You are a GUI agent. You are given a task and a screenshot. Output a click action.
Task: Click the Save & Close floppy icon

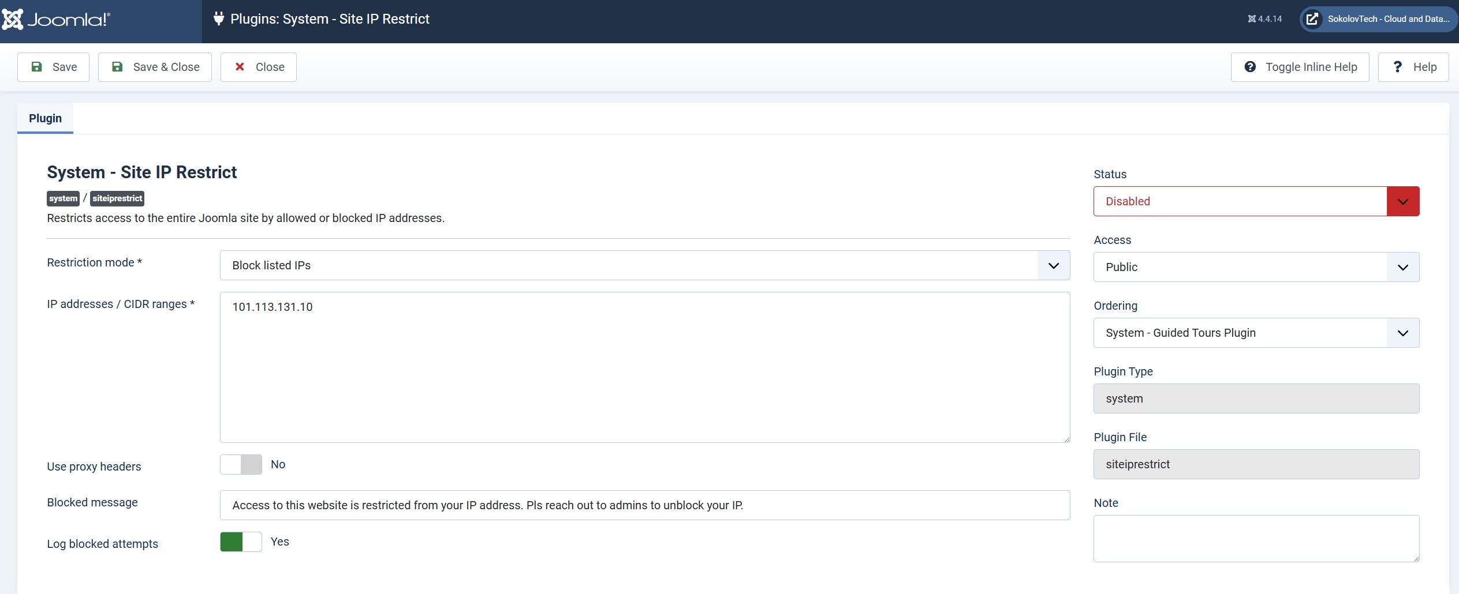pos(117,67)
